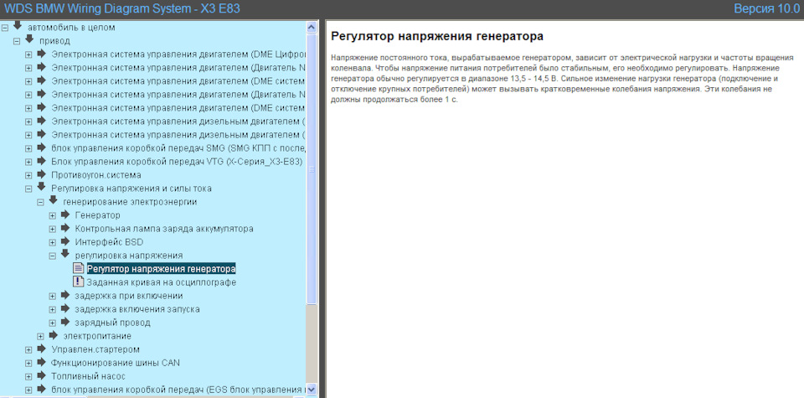Click arrow icon of the EGS gearbox row
The width and height of the screenshot is (804, 398).
pos(42,388)
